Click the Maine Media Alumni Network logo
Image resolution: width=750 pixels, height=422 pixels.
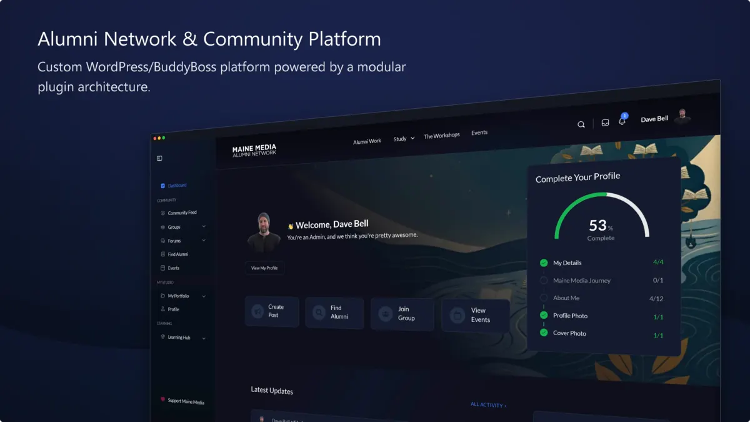pyautogui.click(x=254, y=151)
